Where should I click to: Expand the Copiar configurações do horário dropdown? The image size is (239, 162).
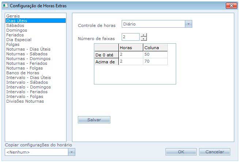pyautogui.click(x=72, y=152)
